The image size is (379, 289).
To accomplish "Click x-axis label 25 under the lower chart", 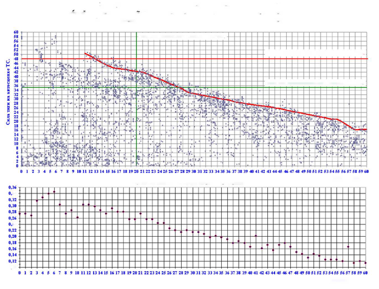I will coord(163,273).
